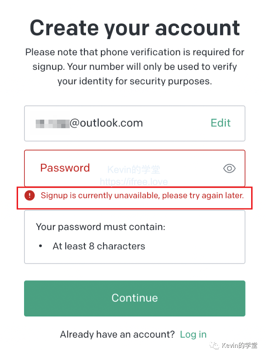This screenshot has width=266, height=357.
Task: Click the blurred email username portion
Action: point(52,123)
